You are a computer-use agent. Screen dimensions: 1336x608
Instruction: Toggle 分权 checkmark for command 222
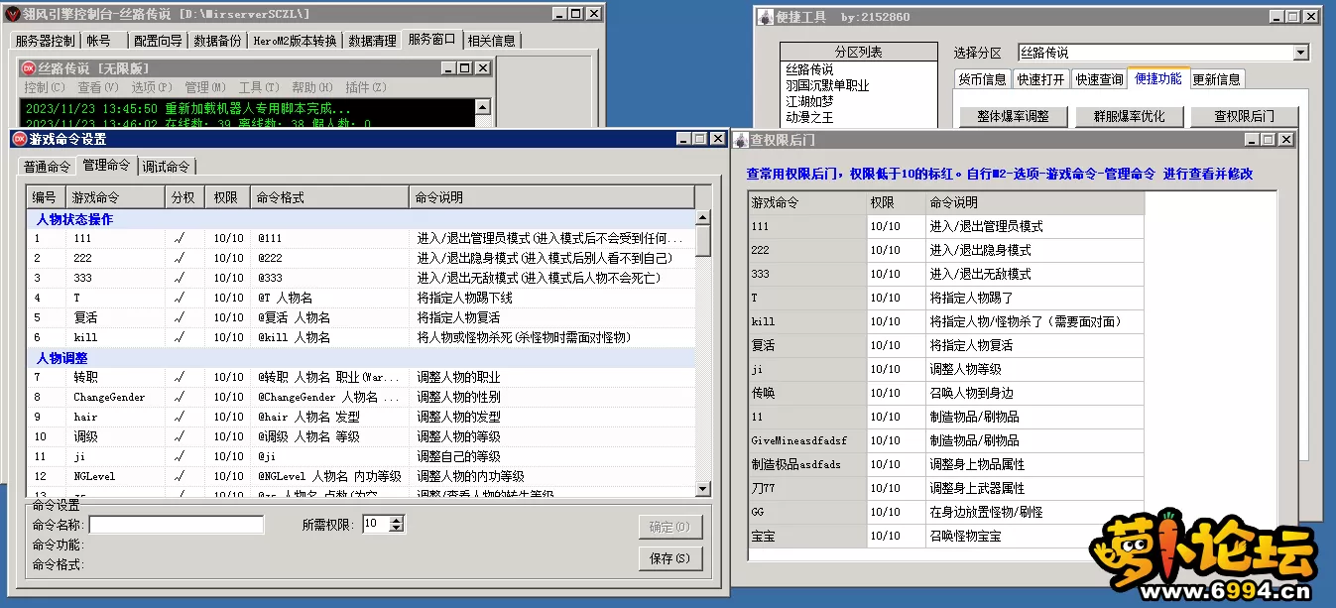(x=179, y=258)
